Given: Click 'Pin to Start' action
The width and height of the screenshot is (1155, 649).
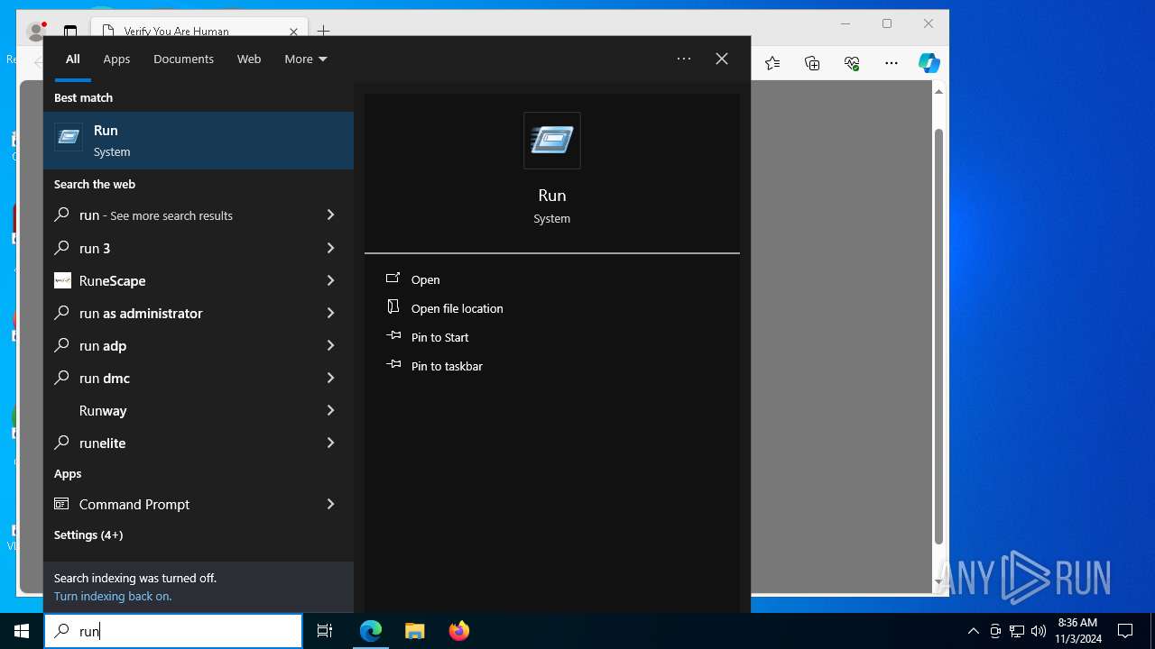Looking at the screenshot, I should pyautogui.click(x=440, y=337).
